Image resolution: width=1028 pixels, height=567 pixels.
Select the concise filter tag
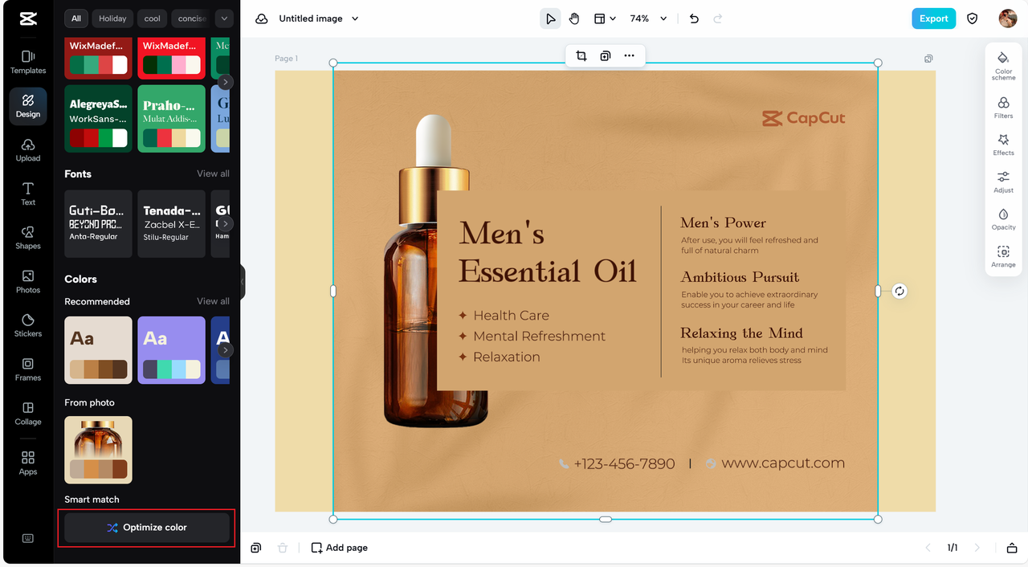point(192,18)
